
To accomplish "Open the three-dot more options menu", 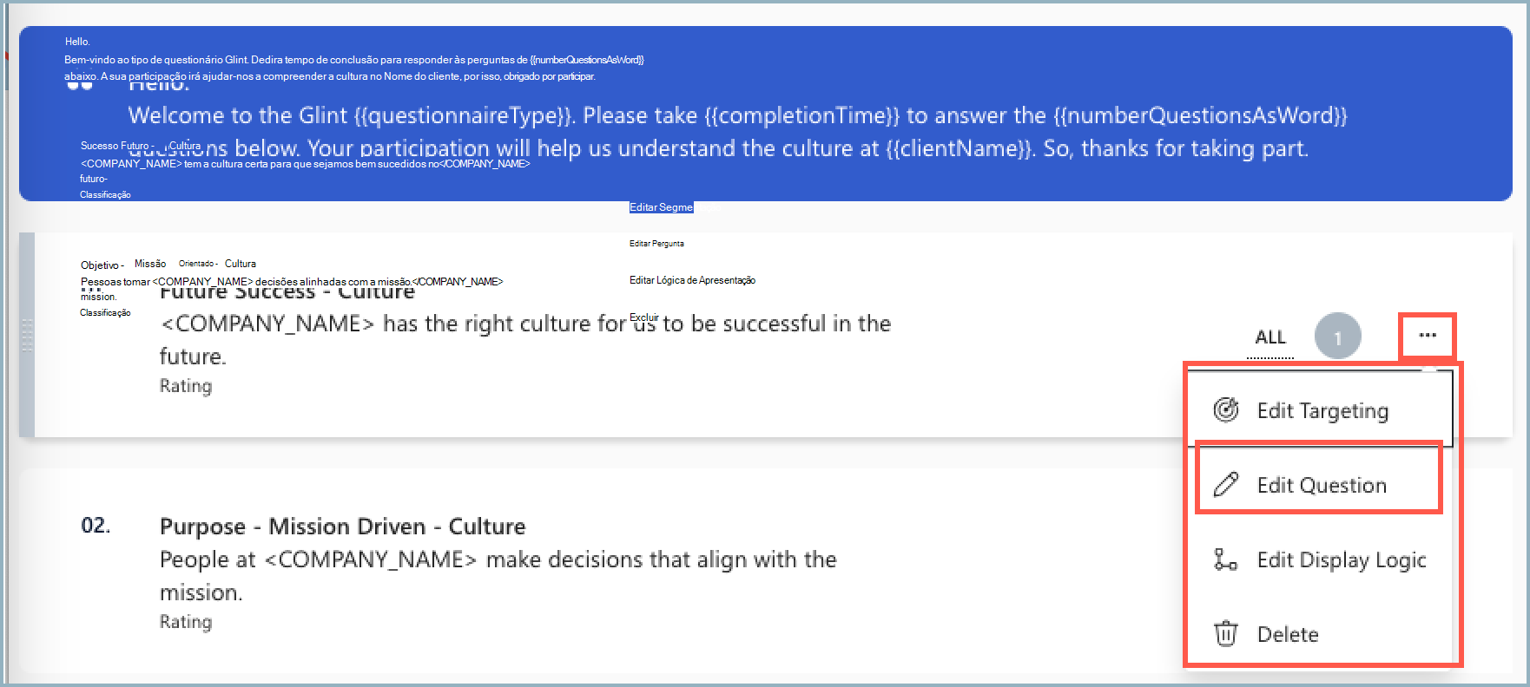I will [1427, 336].
